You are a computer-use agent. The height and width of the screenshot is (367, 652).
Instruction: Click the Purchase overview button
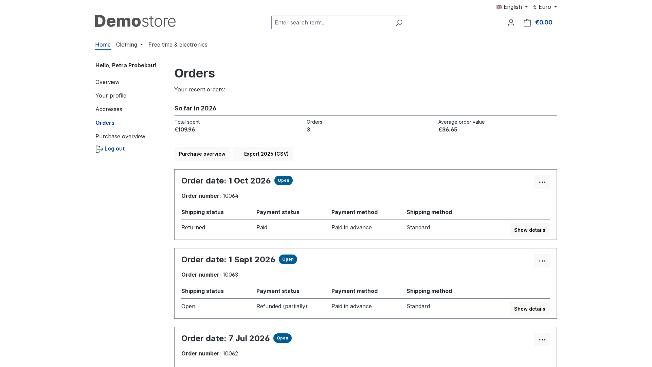coord(202,154)
